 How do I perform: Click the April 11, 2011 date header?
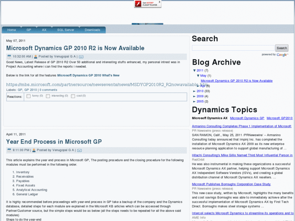[16, 134]
